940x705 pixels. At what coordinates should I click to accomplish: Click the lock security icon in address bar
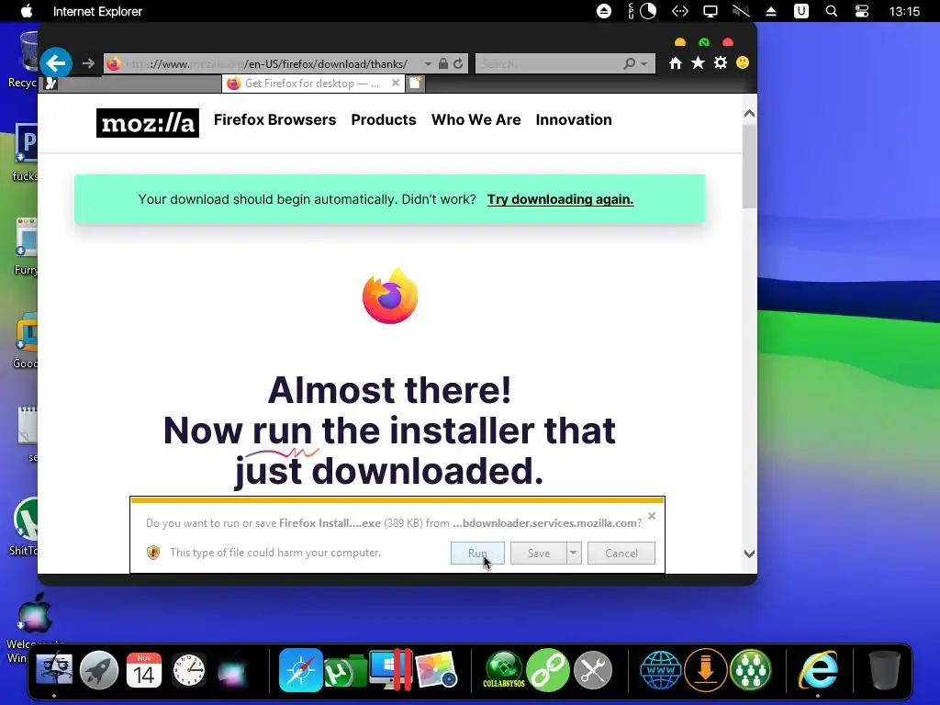pyautogui.click(x=443, y=63)
